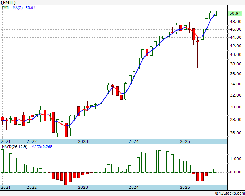Click 2023 on the price chart time axis
The image size is (245, 196).
click(83, 141)
